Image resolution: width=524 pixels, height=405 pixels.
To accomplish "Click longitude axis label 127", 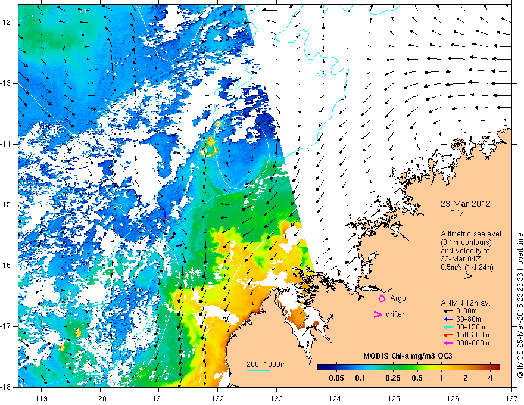I will point(511,398).
